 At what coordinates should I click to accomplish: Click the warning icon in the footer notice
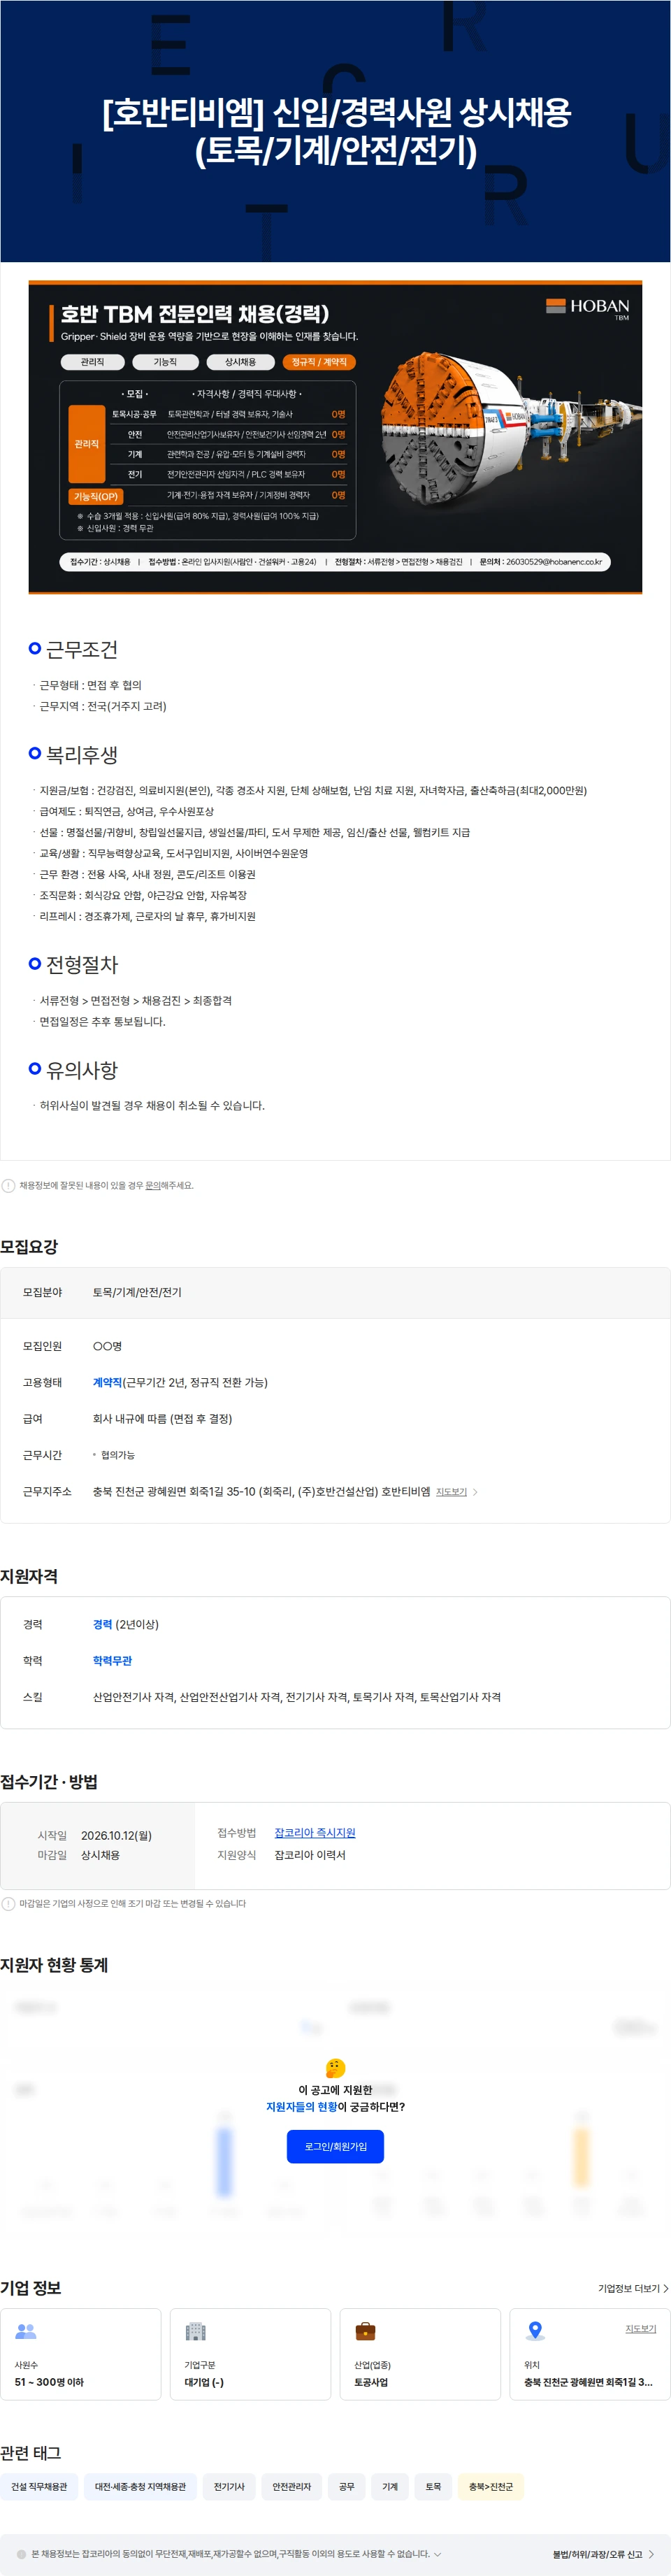tap(21, 2554)
